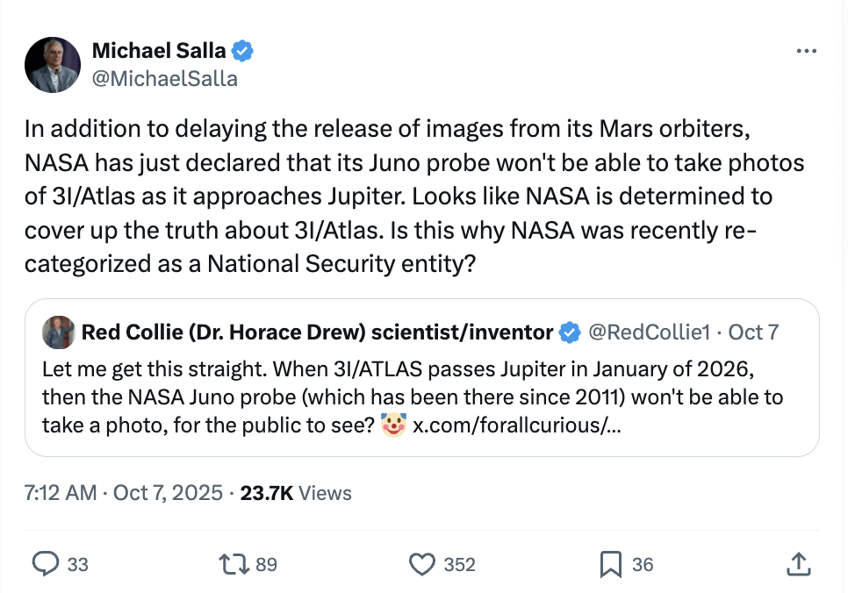Click Red Collie's small avatar image
Viewport: 848px width, 593px height.
[x=58, y=332]
